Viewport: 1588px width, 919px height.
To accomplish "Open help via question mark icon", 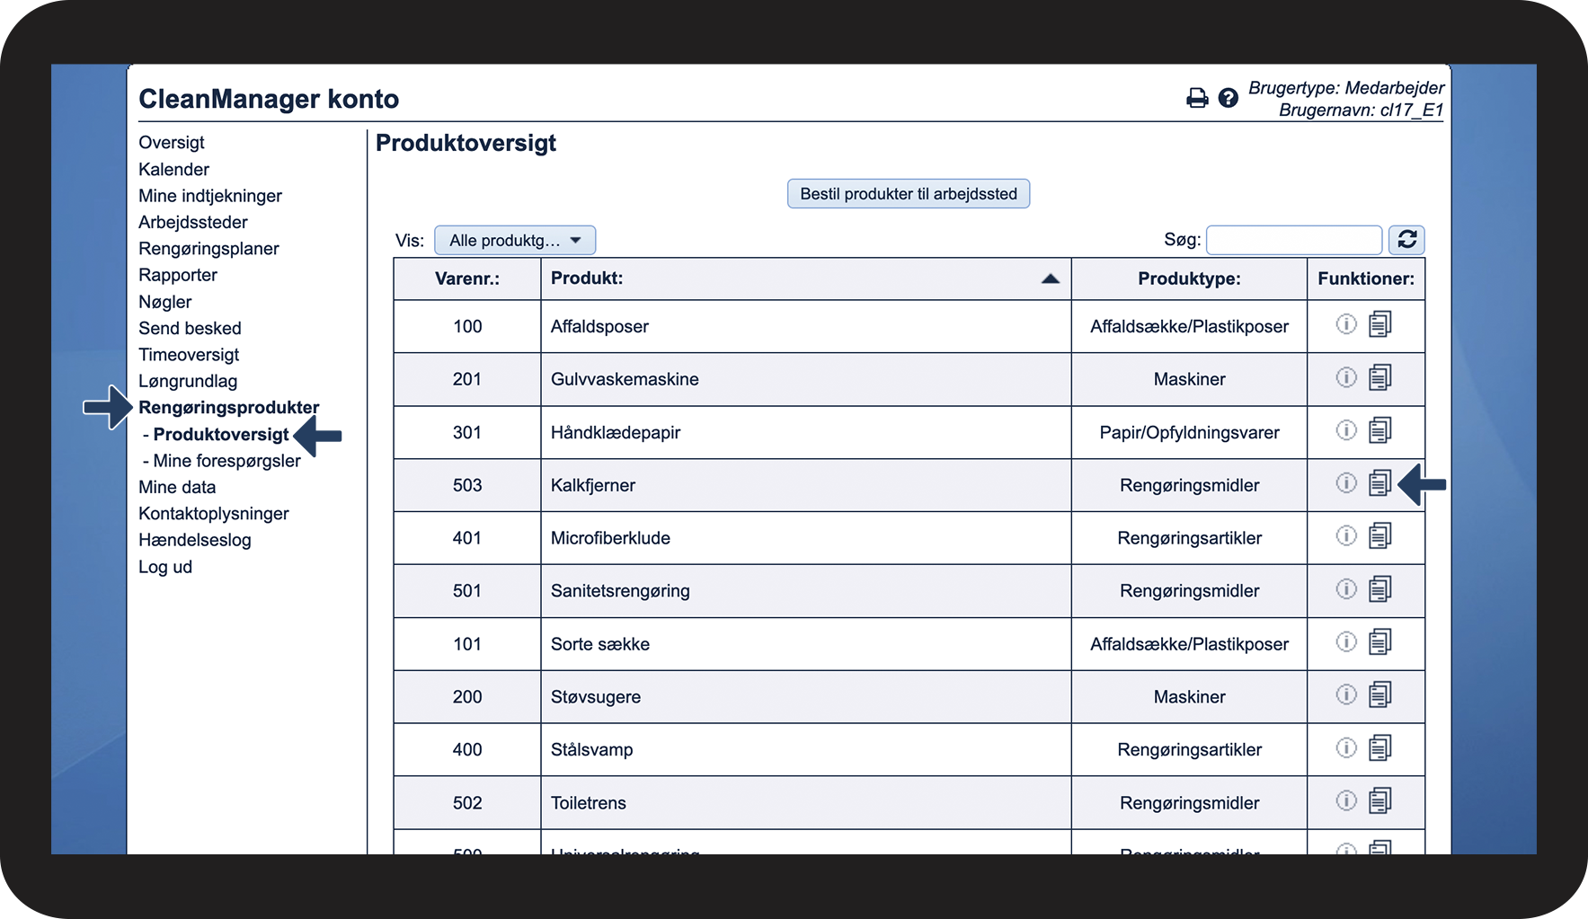I will click(x=1228, y=98).
